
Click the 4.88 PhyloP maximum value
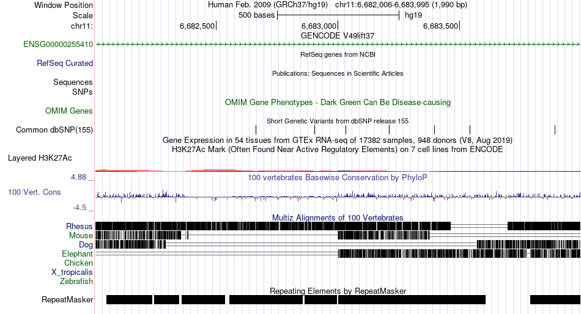78,177
